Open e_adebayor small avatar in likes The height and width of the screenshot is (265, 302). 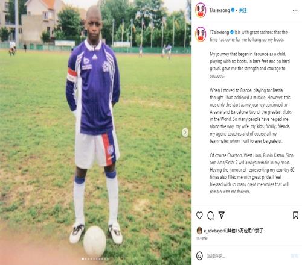click(199, 231)
